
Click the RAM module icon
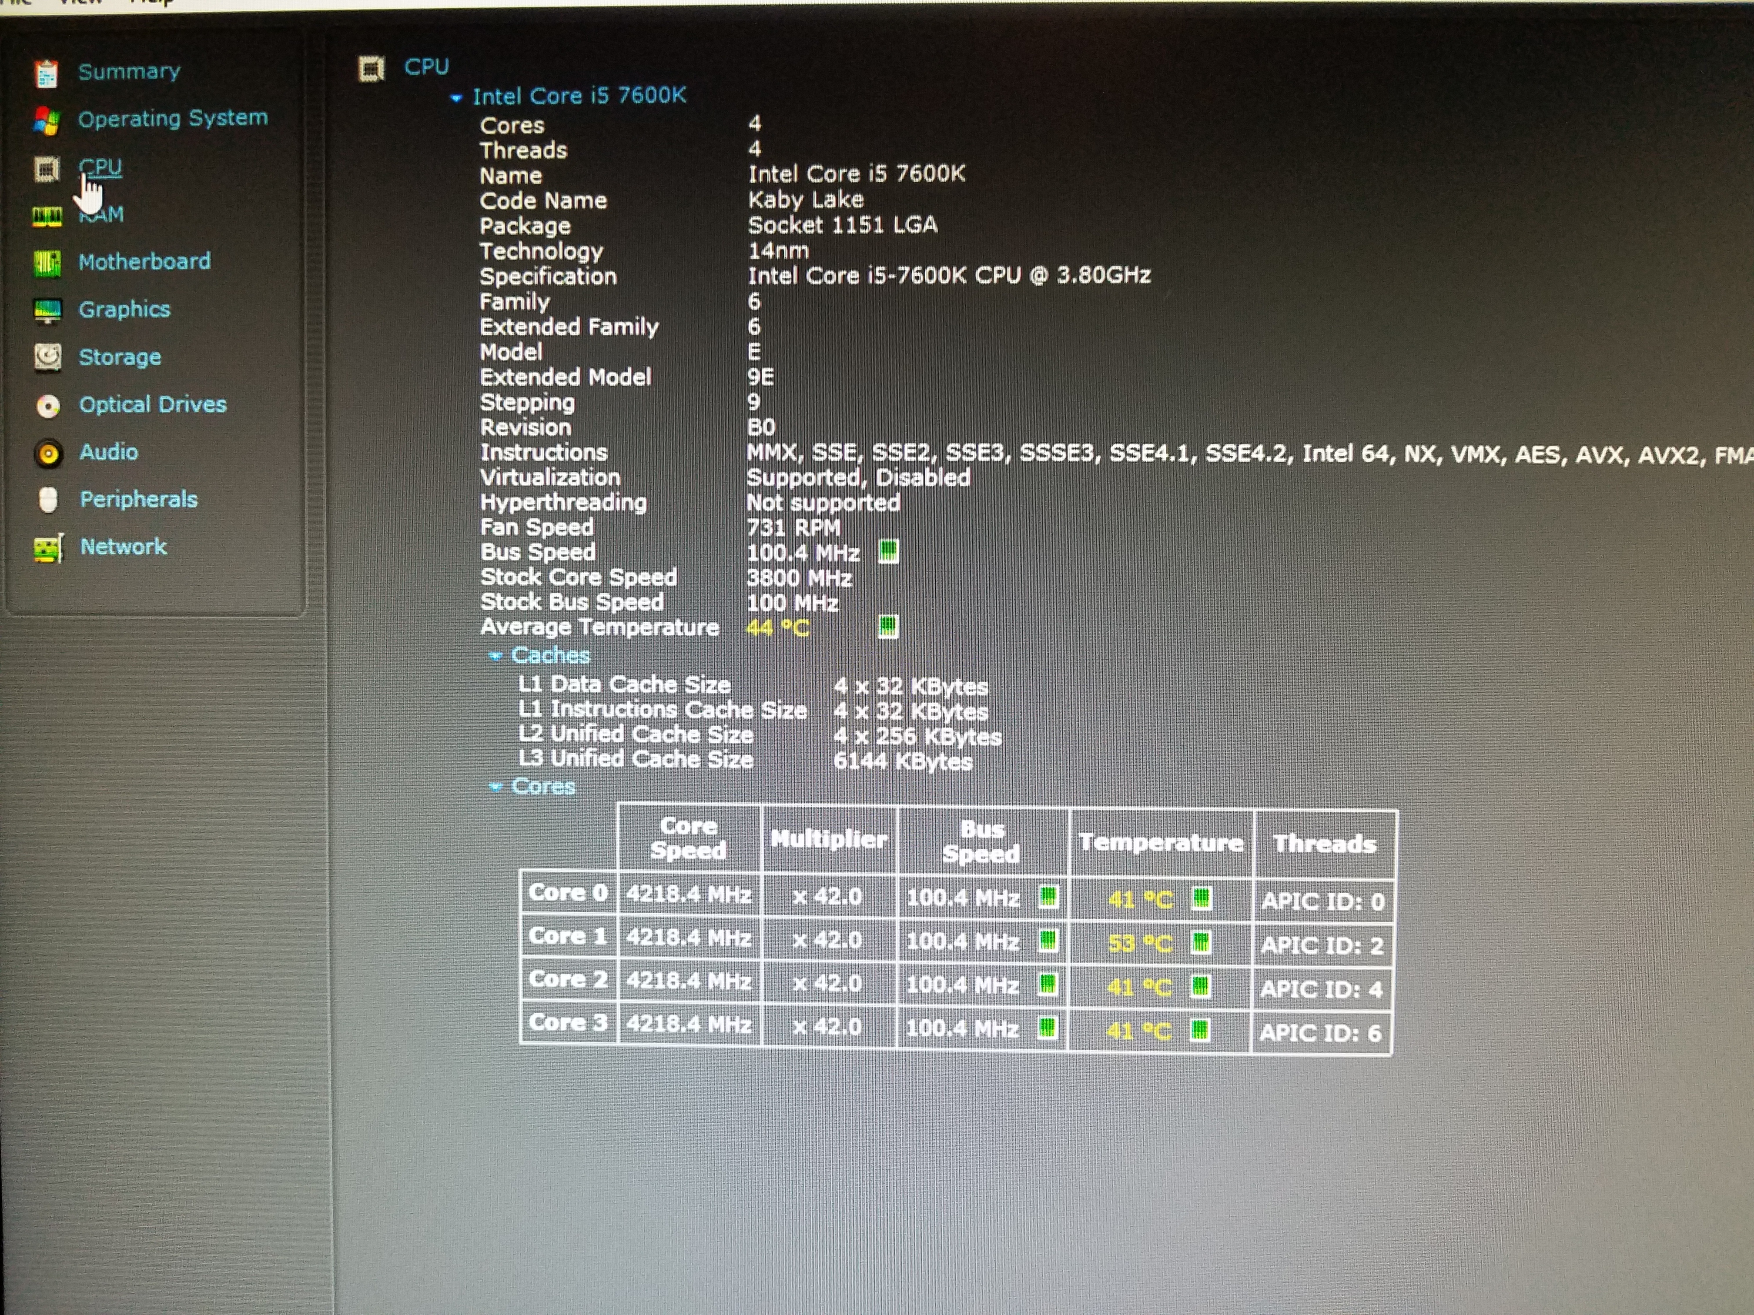47,216
